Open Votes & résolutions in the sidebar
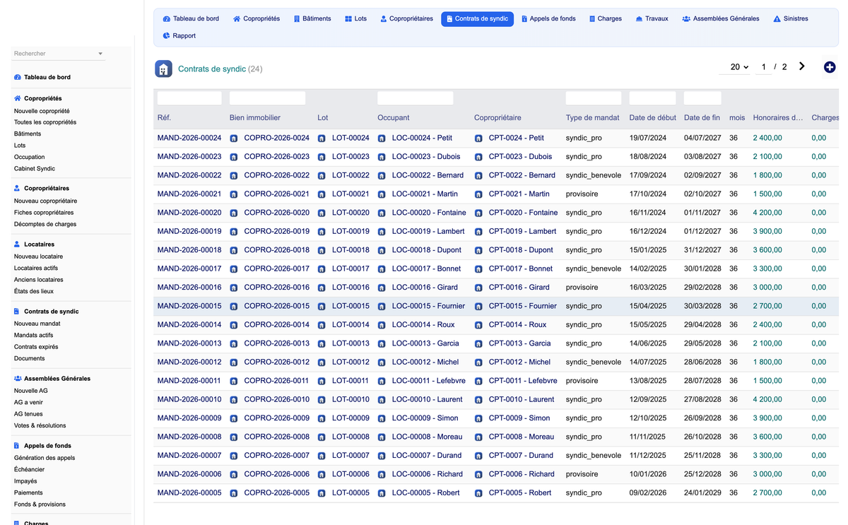 click(x=40, y=425)
